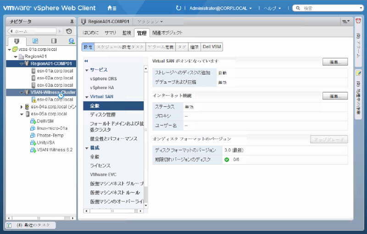Open Actions (アクション) dropdown
The height and width of the screenshot is (234, 367).
click(150, 22)
